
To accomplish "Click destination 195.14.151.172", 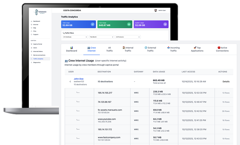I will click(x=105, y=129).
